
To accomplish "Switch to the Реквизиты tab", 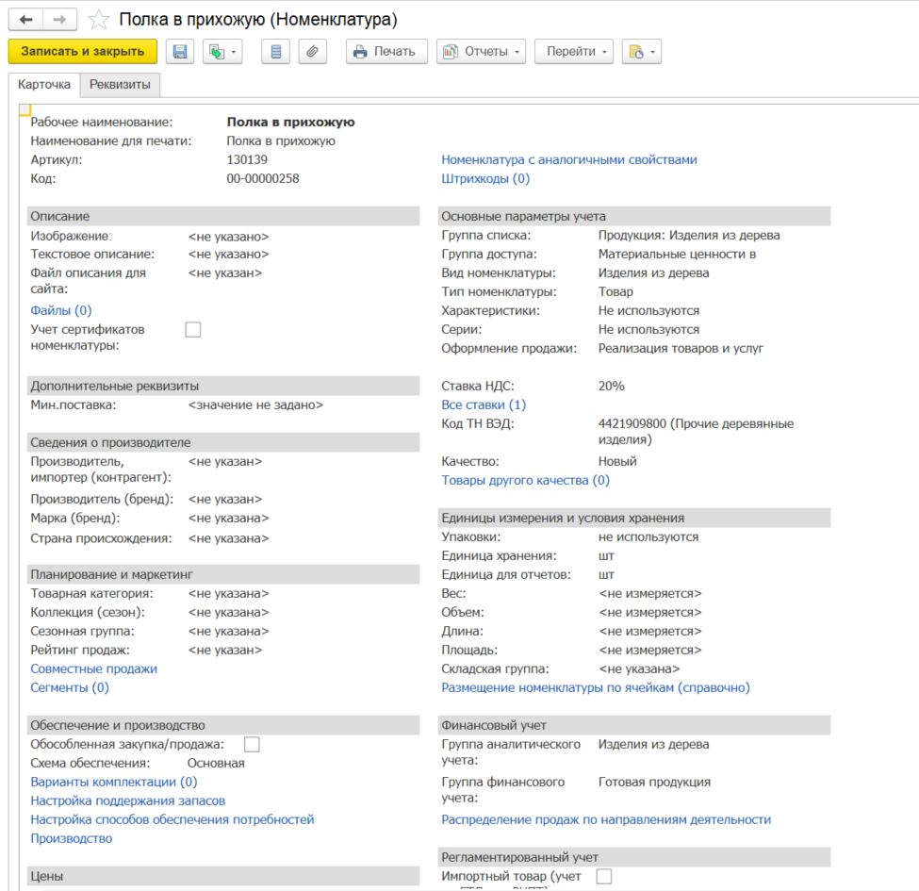I will [x=120, y=85].
